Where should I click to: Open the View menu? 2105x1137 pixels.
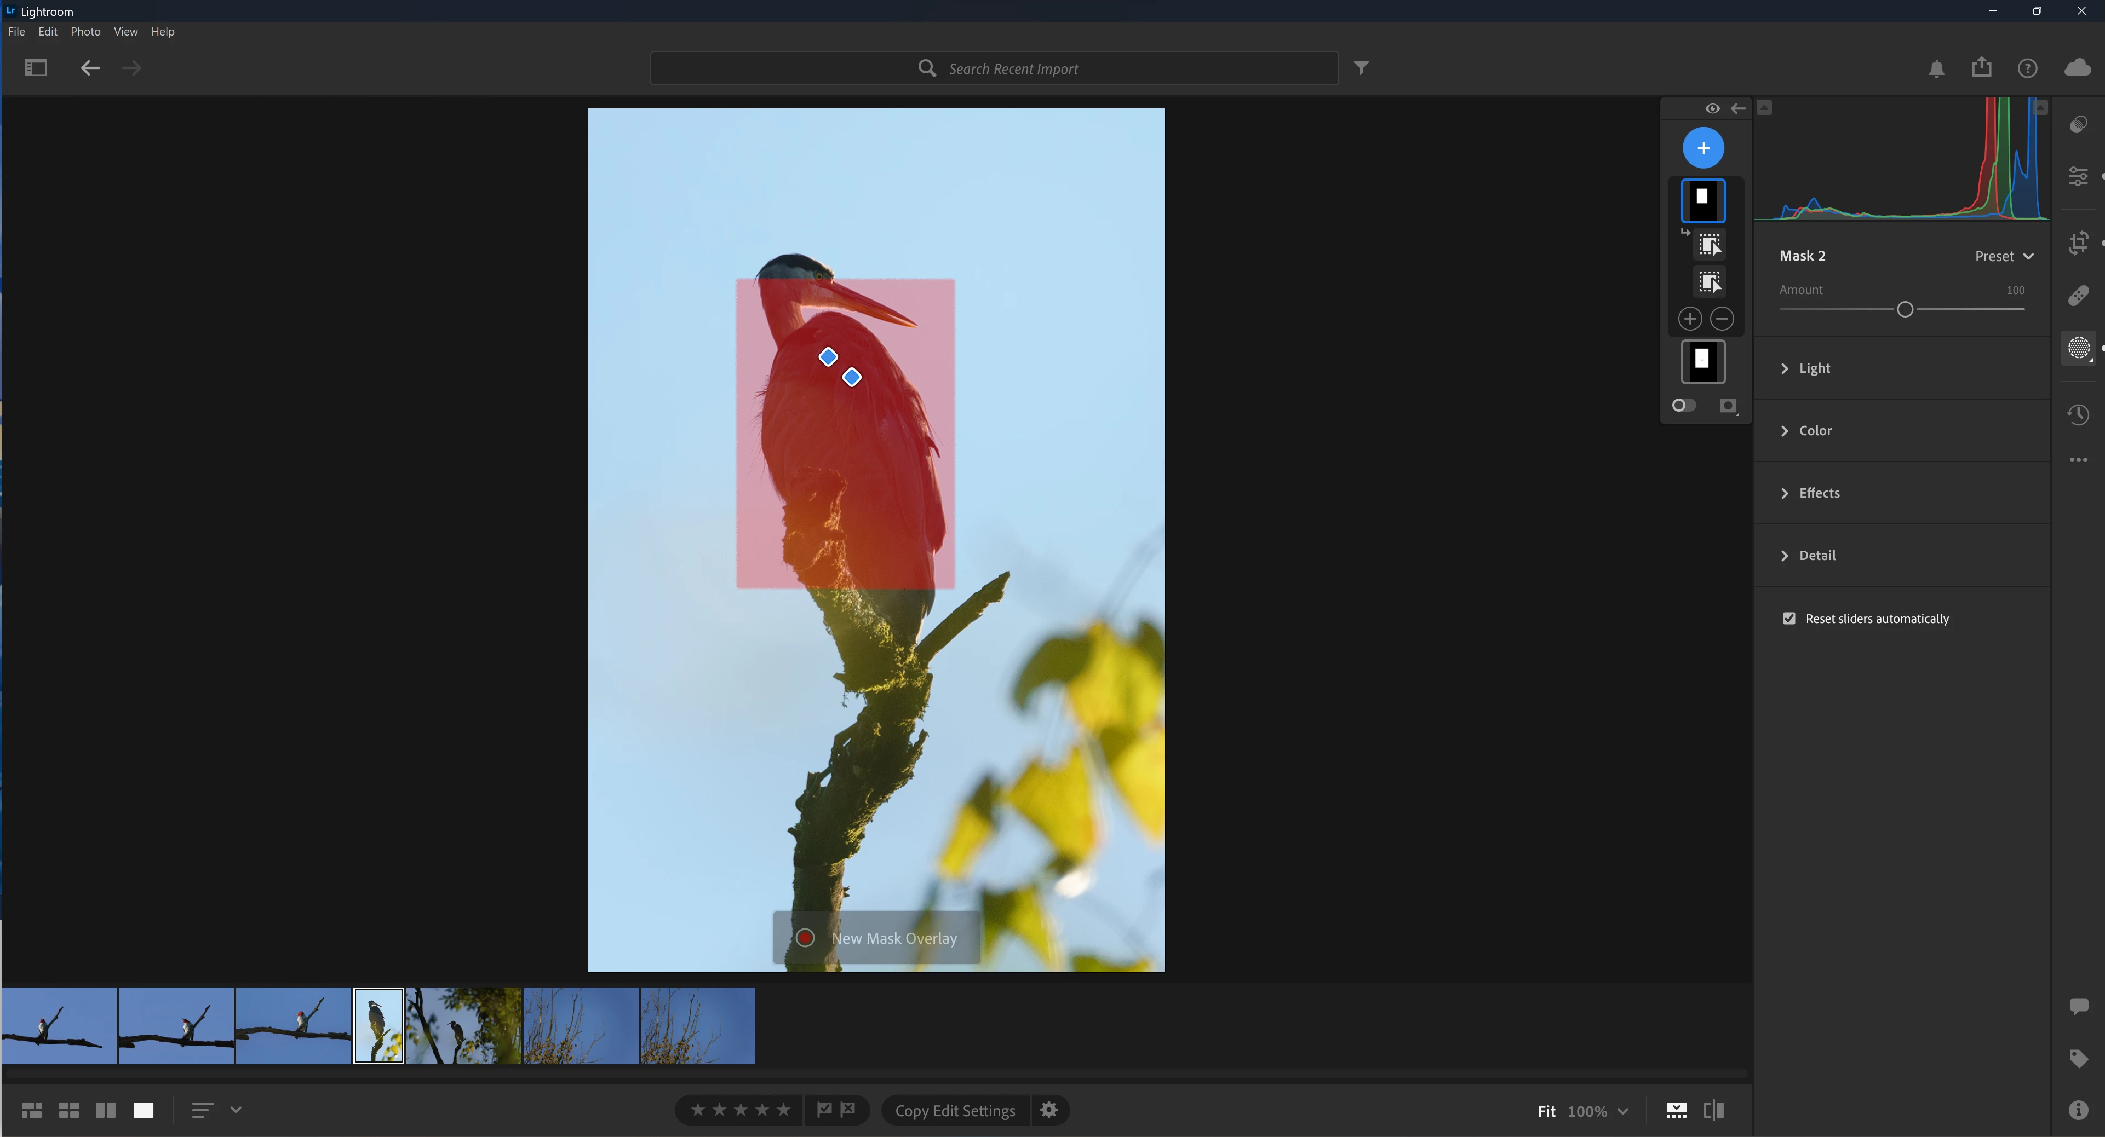(x=125, y=31)
